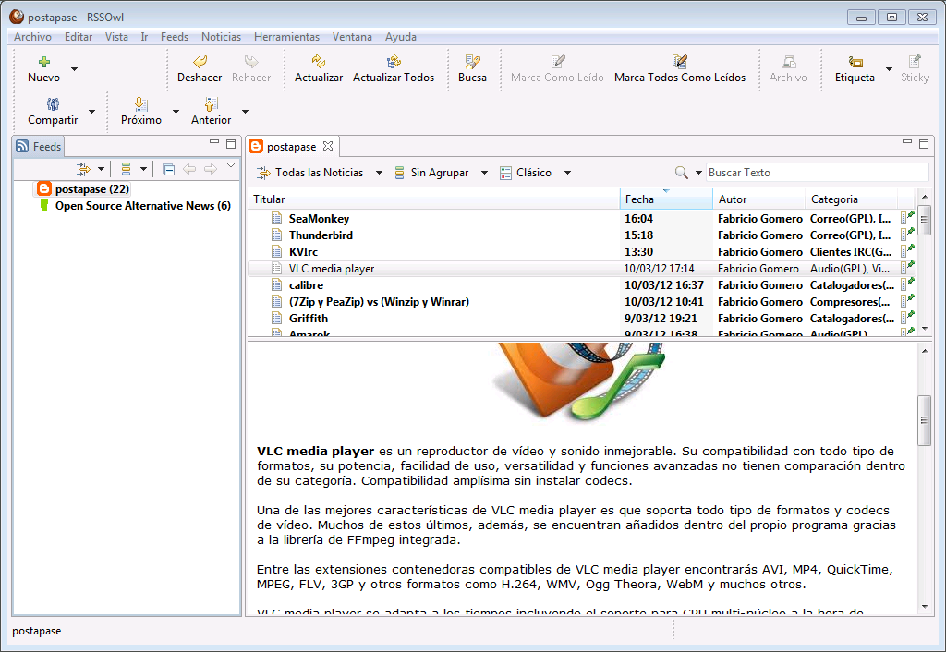Open the Compartir dropdown arrow

(x=91, y=112)
